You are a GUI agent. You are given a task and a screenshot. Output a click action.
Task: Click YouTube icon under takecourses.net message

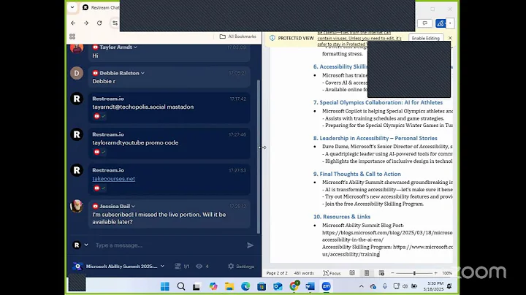[x=96, y=188]
